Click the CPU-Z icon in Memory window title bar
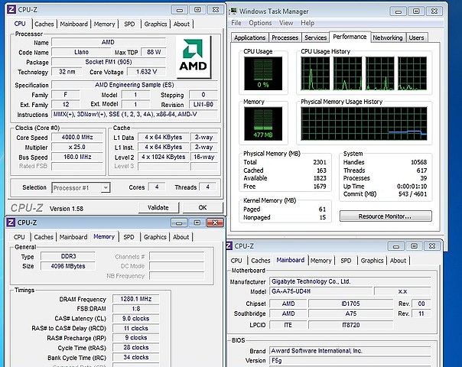This screenshot has height=367, width=462. pyautogui.click(x=11, y=222)
